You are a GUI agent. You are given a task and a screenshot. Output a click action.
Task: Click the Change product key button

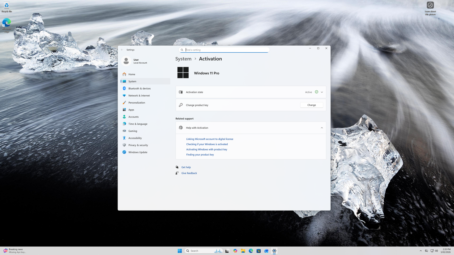click(312, 105)
